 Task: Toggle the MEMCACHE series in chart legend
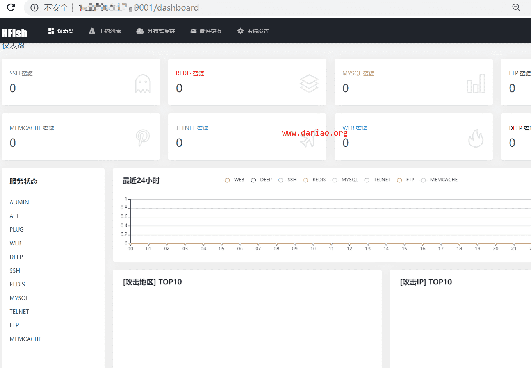pos(438,180)
